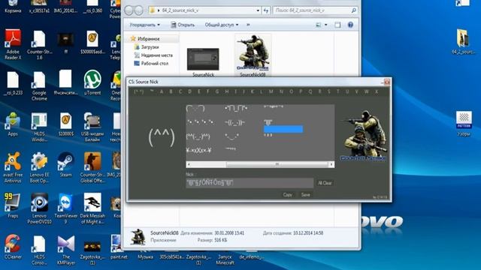Select the 64_2_sourc... folder on desktop
This screenshot has width=481, height=270.
point(463,42)
